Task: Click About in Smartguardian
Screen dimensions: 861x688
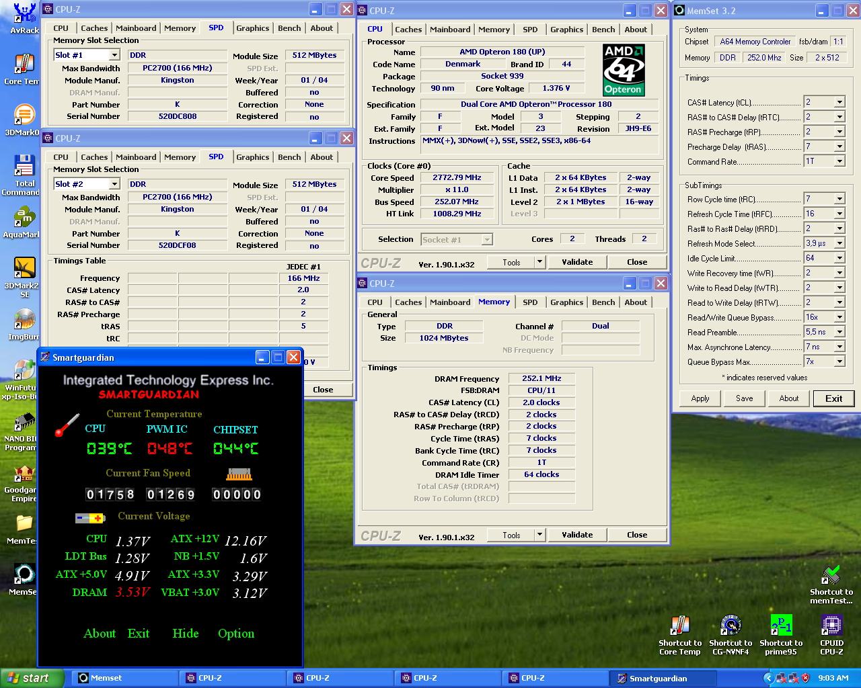Action: click(100, 634)
